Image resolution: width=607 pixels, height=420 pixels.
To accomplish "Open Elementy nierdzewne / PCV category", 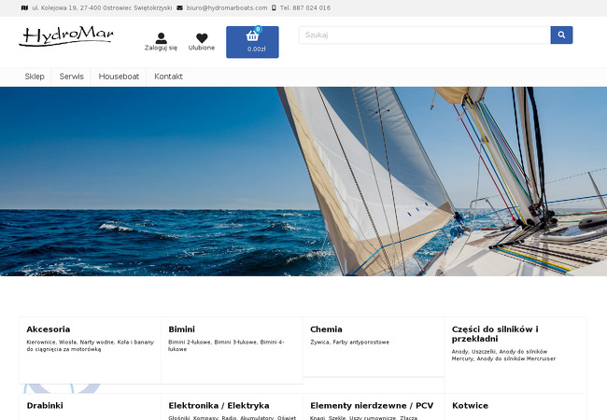I will click(x=372, y=406).
